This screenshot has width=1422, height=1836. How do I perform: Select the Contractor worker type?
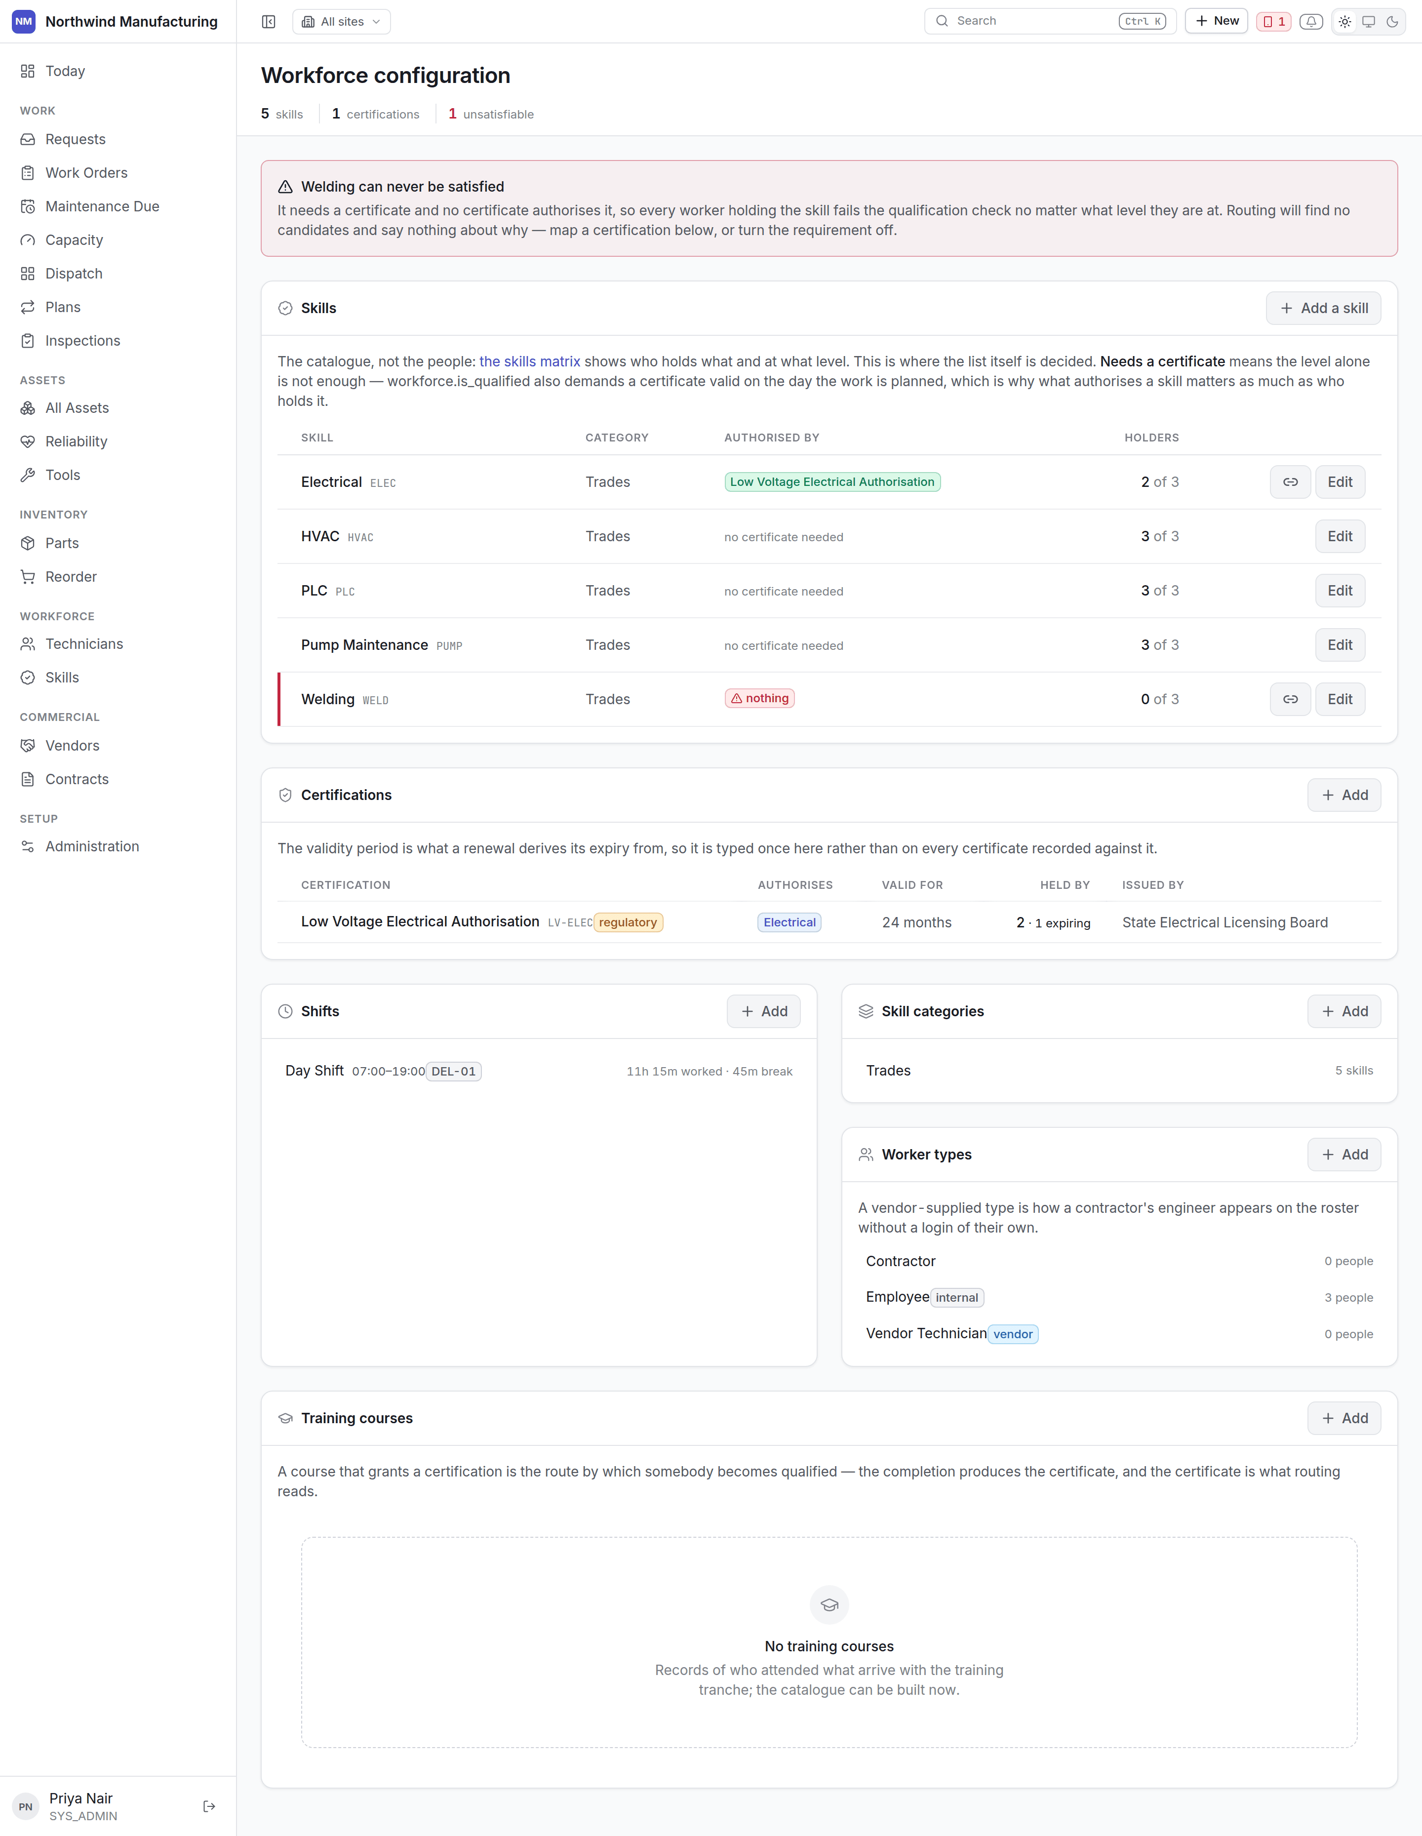[1119, 1262]
